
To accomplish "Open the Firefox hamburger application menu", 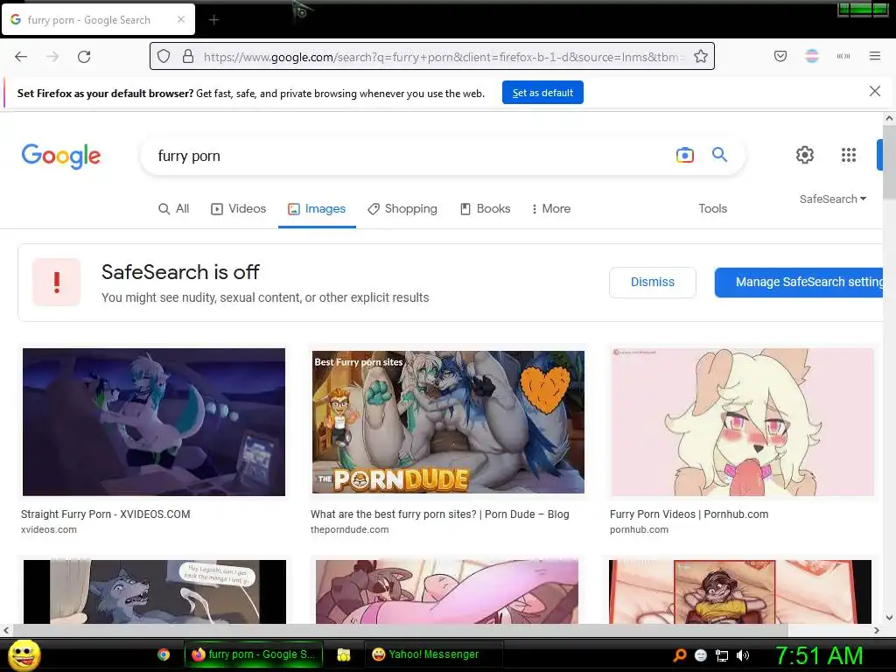I will [875, 56].
